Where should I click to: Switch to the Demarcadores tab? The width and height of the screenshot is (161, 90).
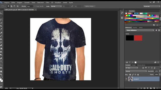[141, 65]
